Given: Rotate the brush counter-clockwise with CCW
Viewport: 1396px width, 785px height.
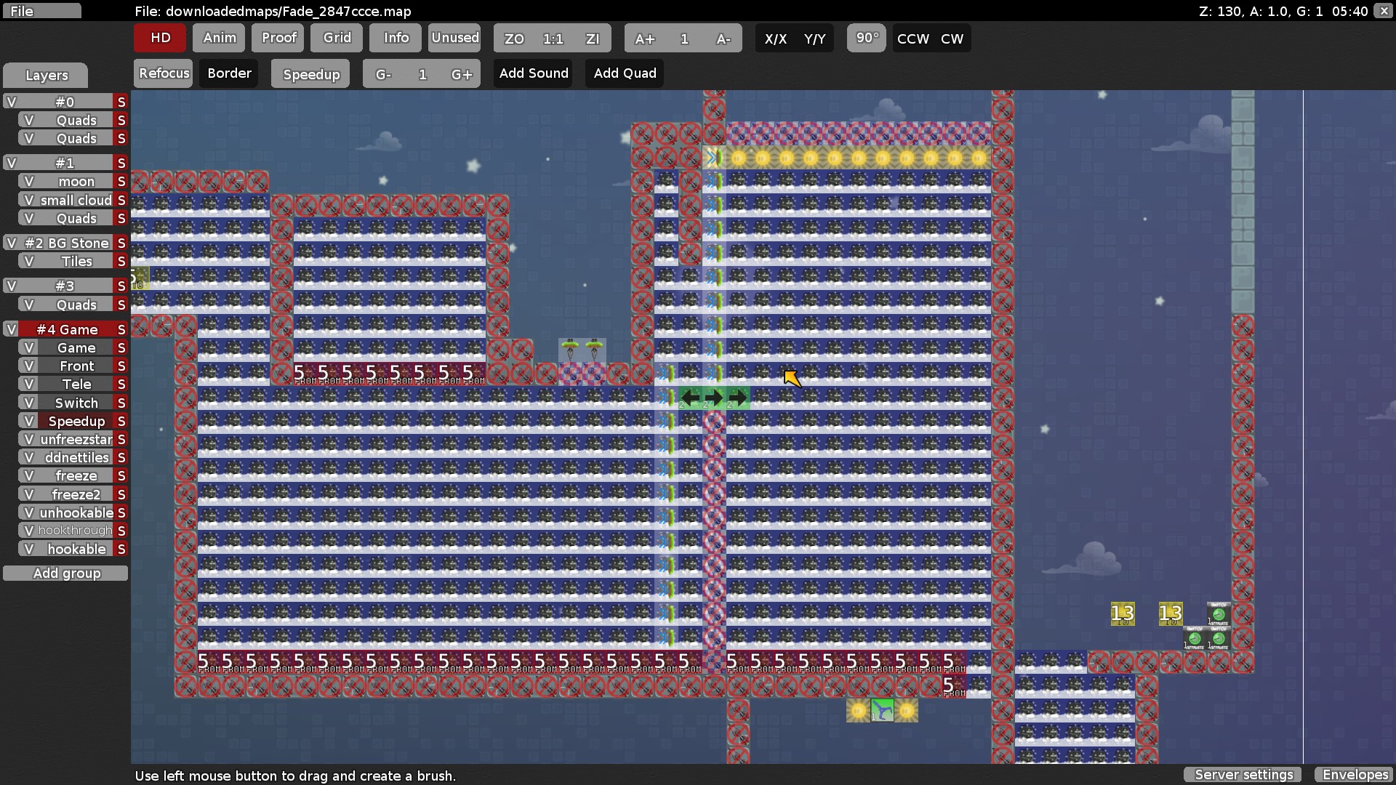Looking at the screenshot, I should pyautogui.click(x=912, y=39).
